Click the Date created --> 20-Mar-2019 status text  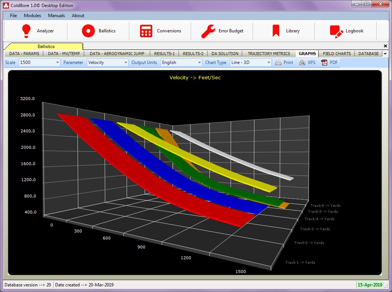[84, 285]
